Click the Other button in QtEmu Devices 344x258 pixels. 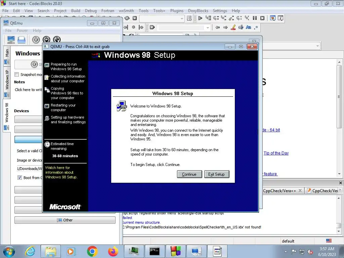(65, 220)
